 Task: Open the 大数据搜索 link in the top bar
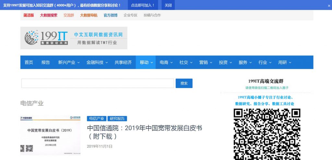coord(49,15)
